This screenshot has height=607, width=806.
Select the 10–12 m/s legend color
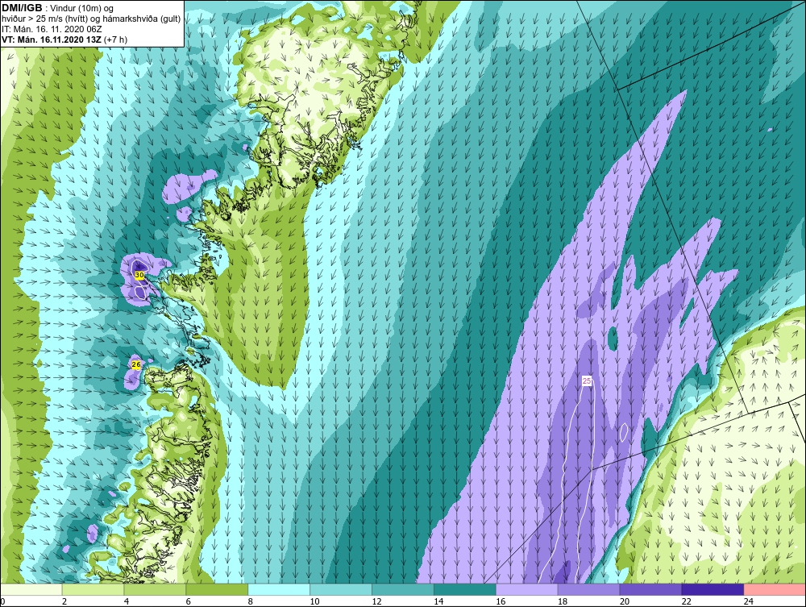(341, 589)
